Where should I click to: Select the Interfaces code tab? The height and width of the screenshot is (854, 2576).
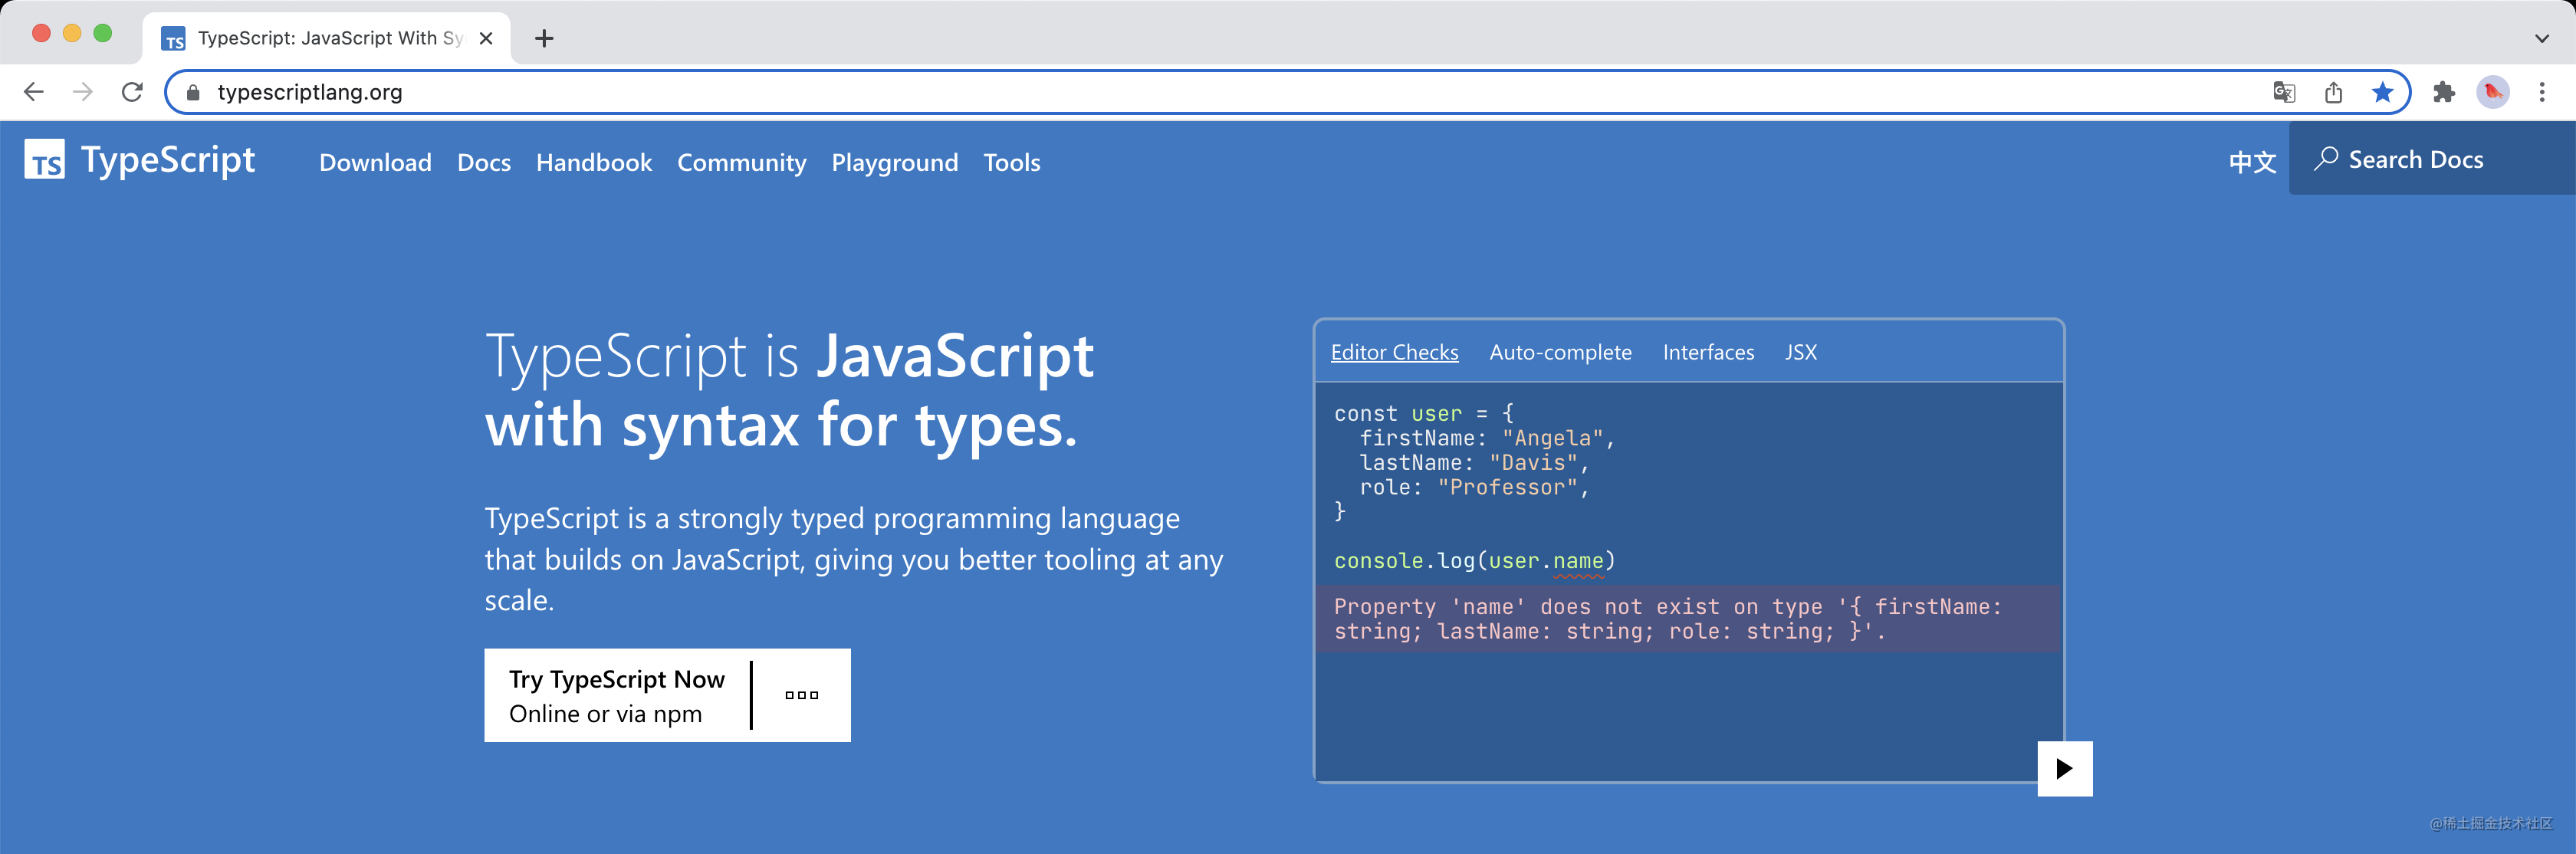tap(1708, 352)
